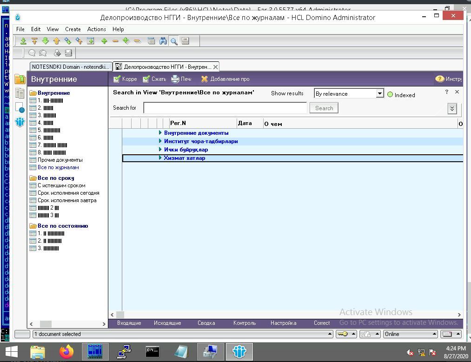Image resolution: width=471 pixels, height=362 pixels.
Task: Click the next unread star-down icon
Action: pos(68,41)
